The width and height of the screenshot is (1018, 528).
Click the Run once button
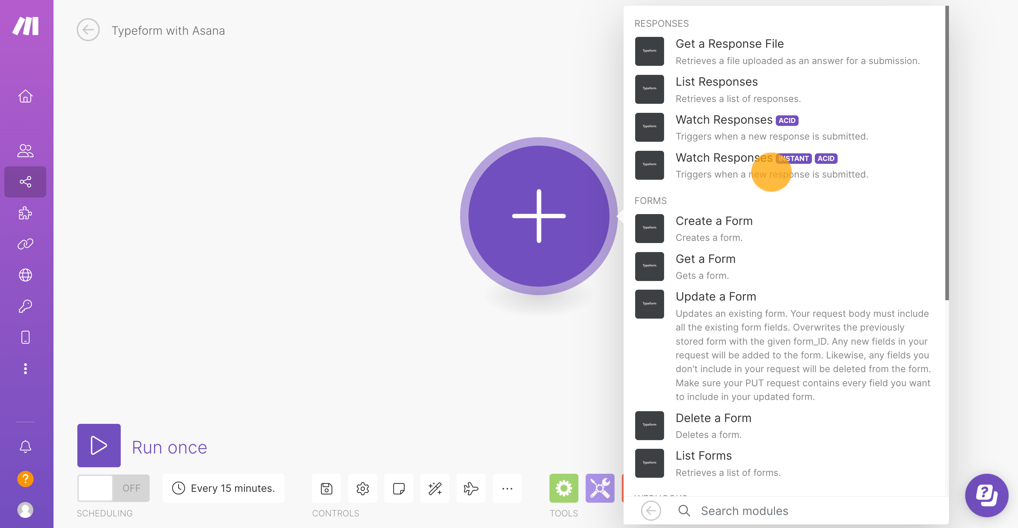99,446
